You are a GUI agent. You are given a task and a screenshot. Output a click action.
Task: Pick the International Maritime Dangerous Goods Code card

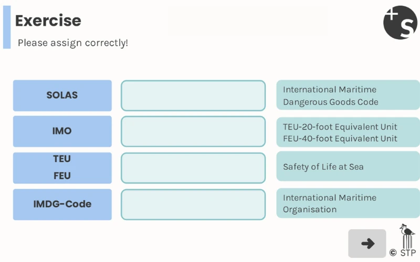point(348,95)
